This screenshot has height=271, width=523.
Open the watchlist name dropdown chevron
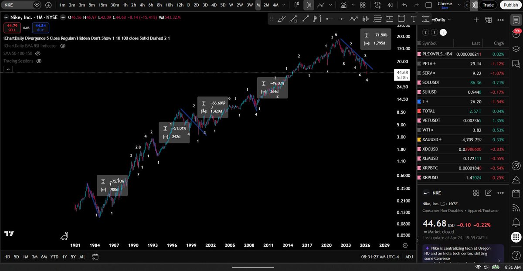tap(449, 20)
